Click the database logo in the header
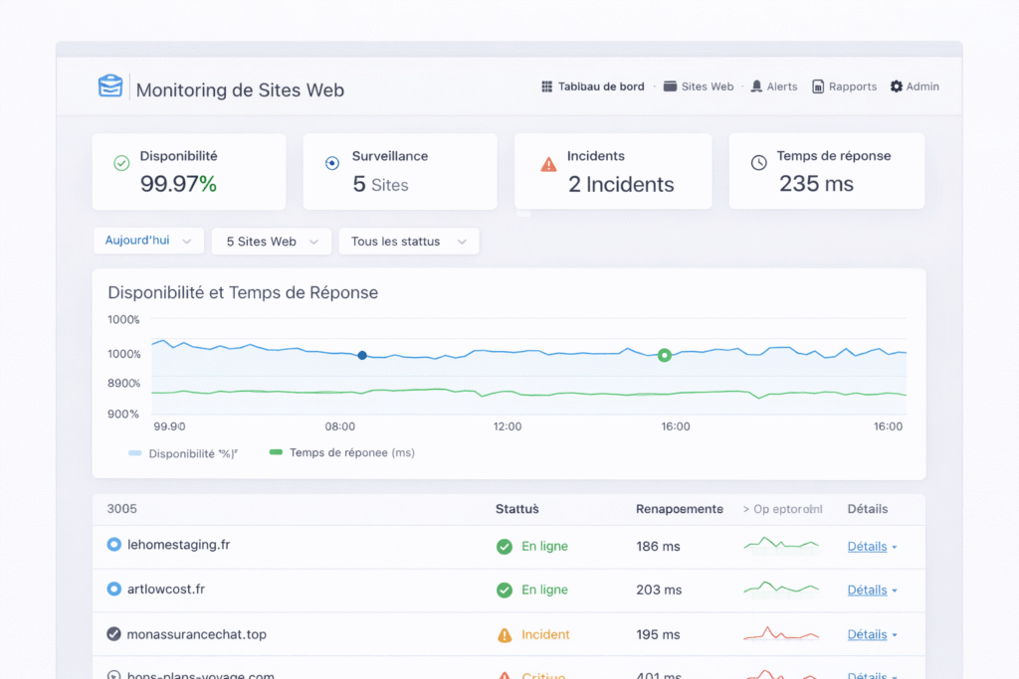 click(x=110, y=86)
